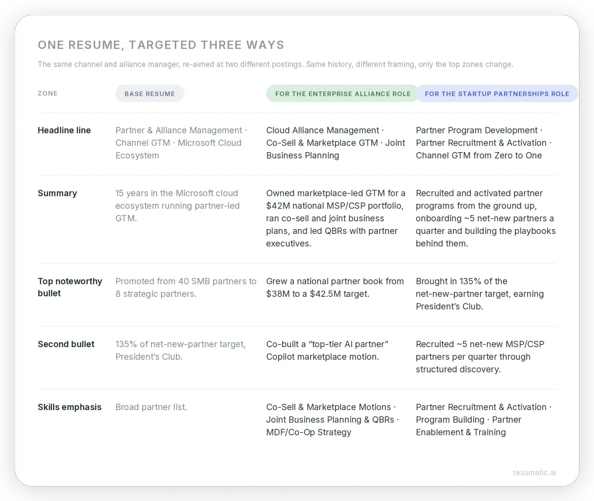The image size is (594, 501).
Task: Click base bullet '135% of net-new-partner target, President's Club'
Action: point(180,350)
